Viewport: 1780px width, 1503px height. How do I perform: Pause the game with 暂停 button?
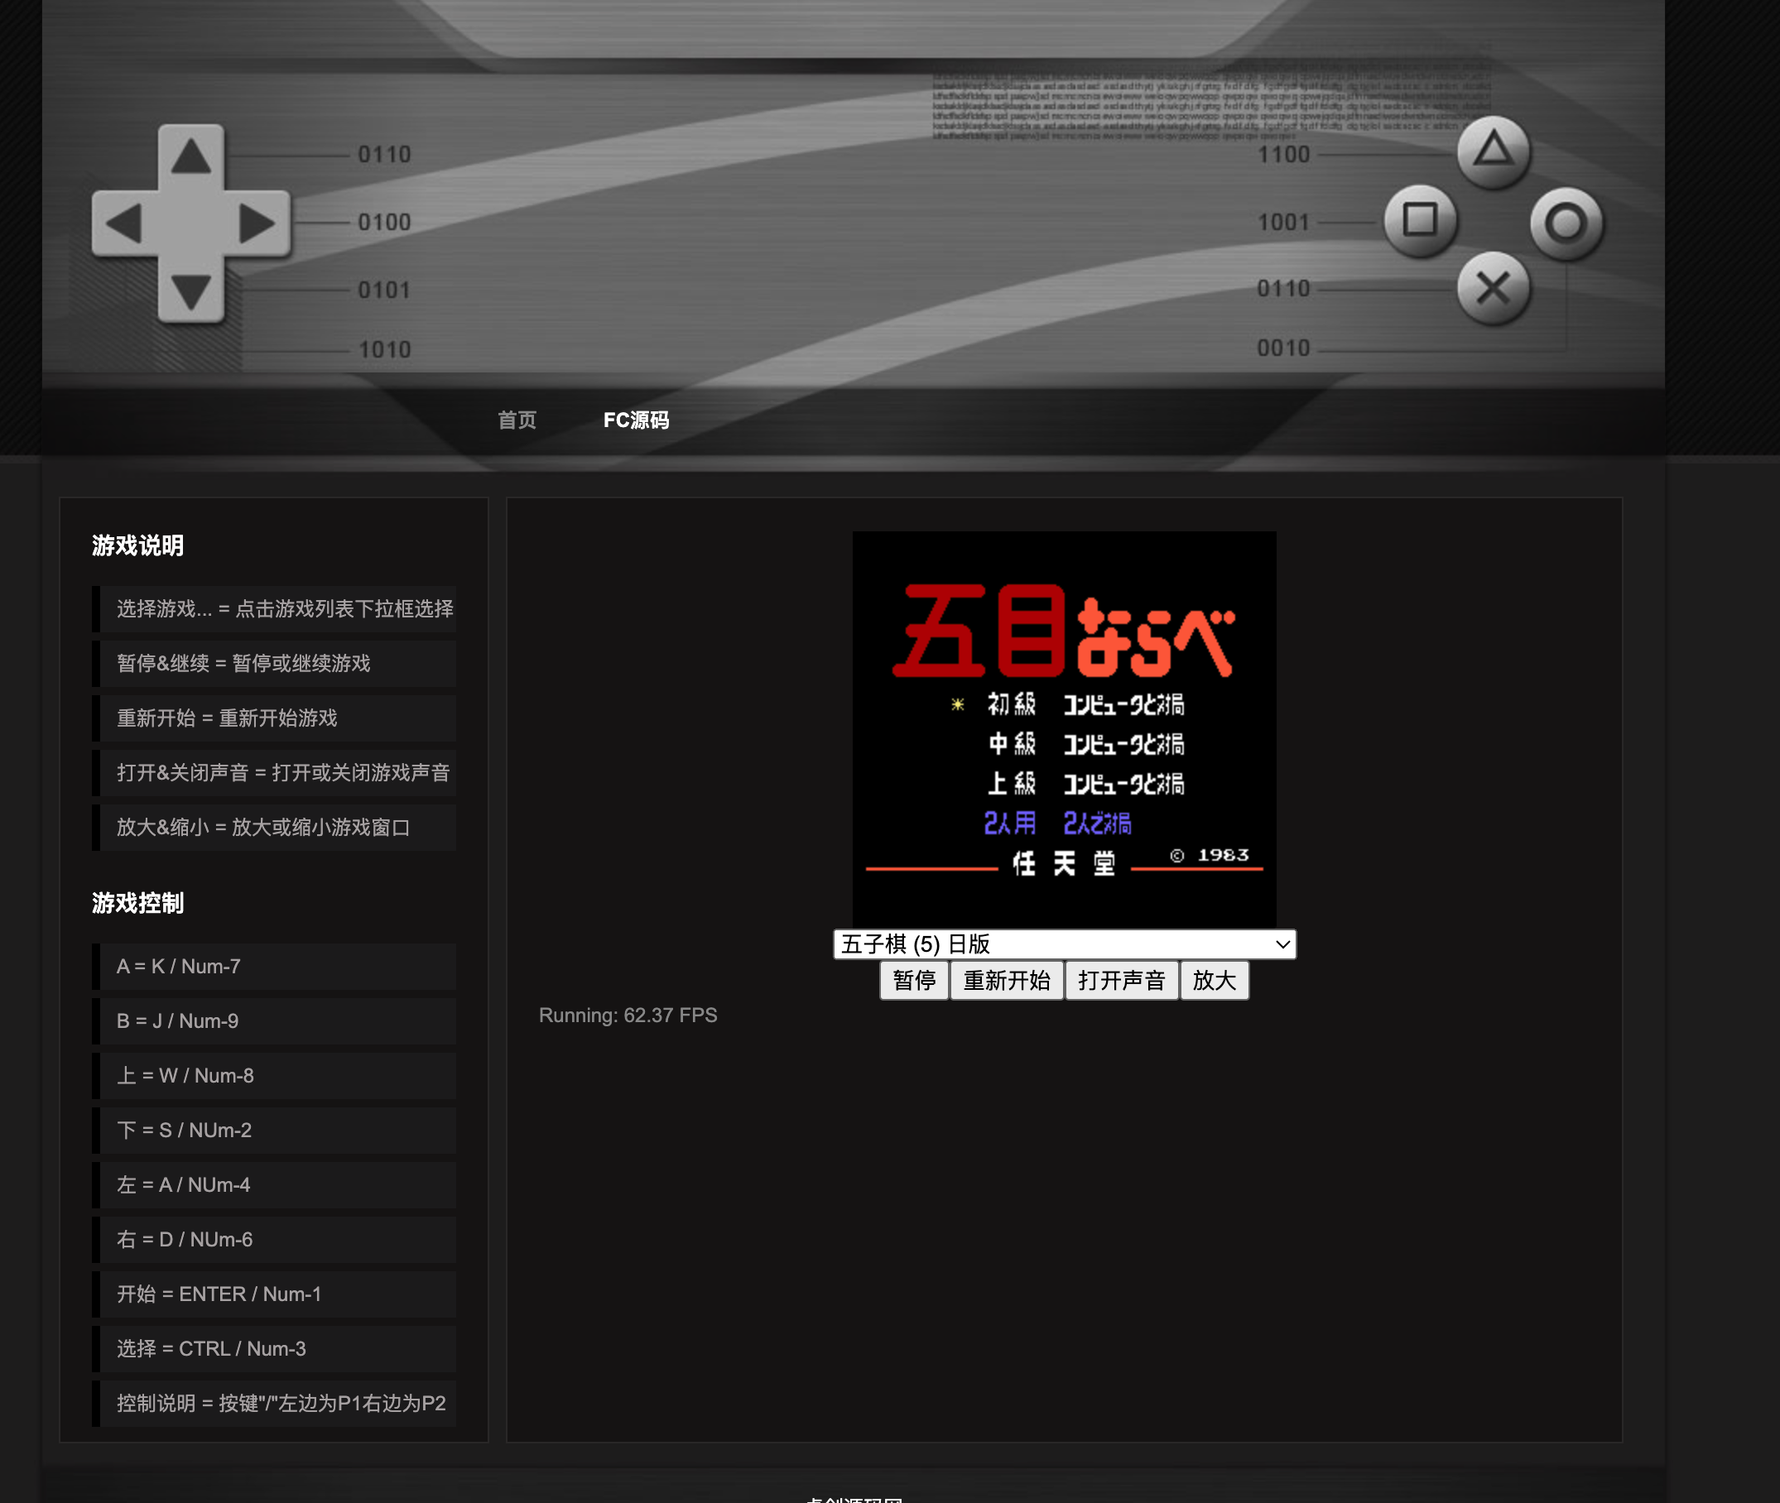point(914,981)
